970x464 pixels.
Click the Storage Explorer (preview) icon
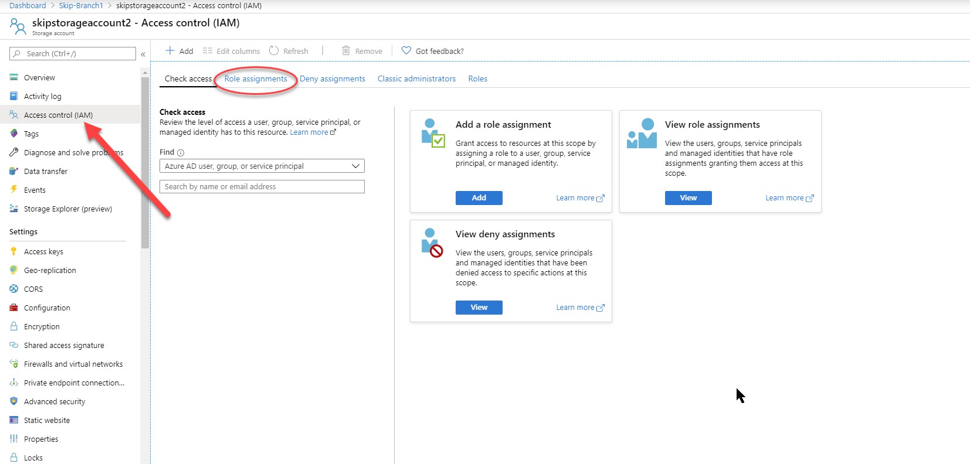point(13,209)
